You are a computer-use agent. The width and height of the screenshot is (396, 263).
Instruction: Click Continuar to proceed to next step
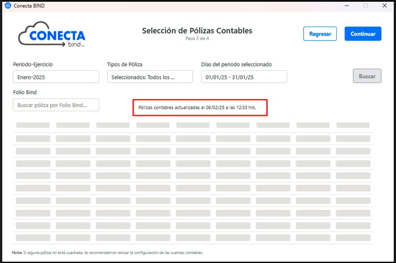pyautogui.click(x=363, y=34)
